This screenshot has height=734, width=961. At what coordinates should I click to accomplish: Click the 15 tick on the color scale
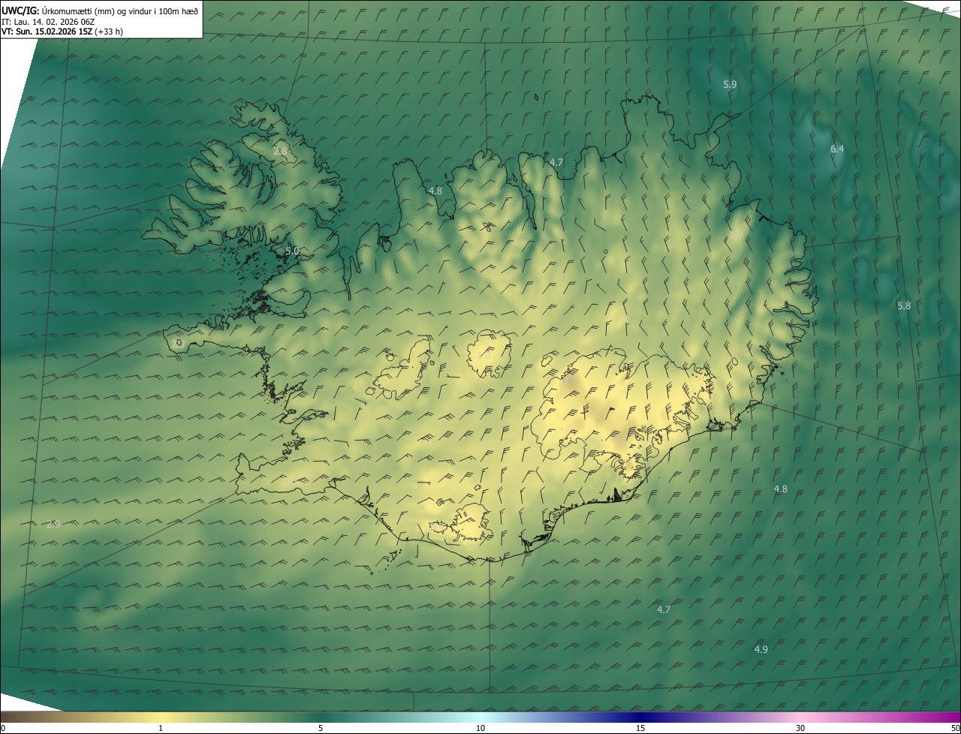click(x=640, y=728)
